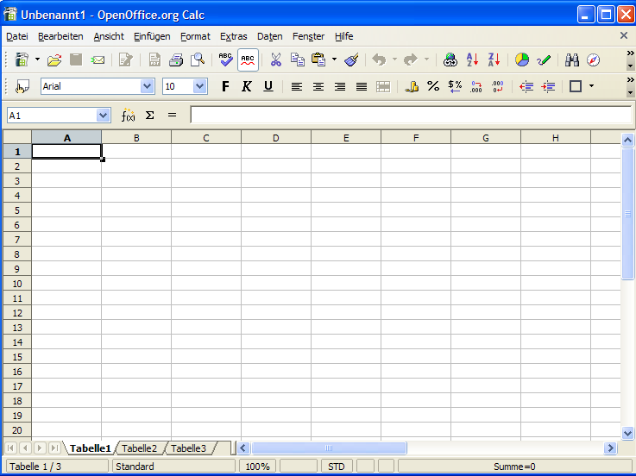The image size is (636, 476).
Task: Expand the Arial font name dropdown
Action: click(147, 86)
